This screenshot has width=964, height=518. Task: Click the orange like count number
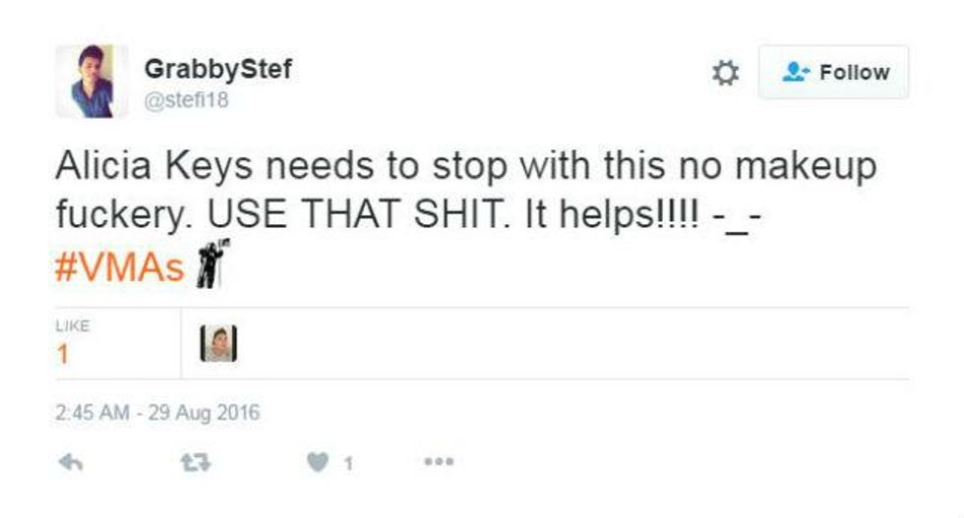coord(62,355)
